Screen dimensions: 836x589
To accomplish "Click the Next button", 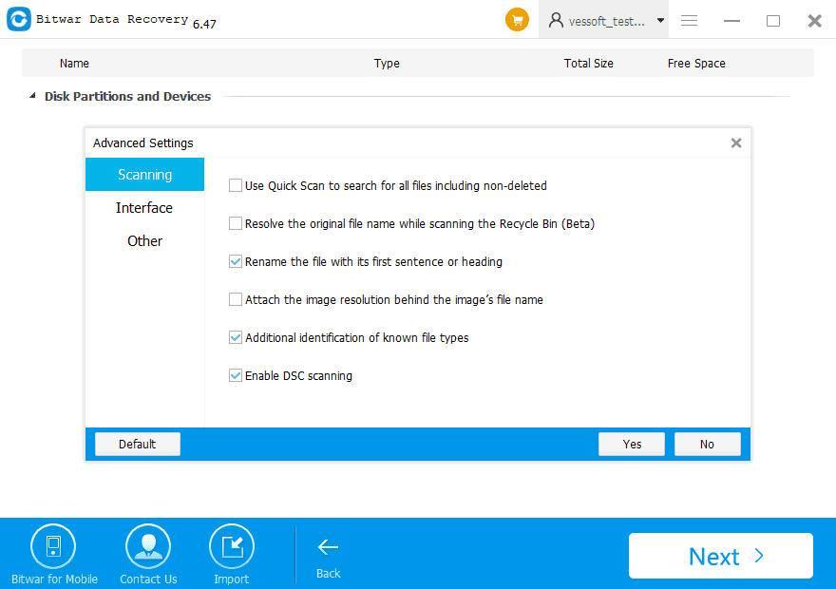I will point(721,556).
